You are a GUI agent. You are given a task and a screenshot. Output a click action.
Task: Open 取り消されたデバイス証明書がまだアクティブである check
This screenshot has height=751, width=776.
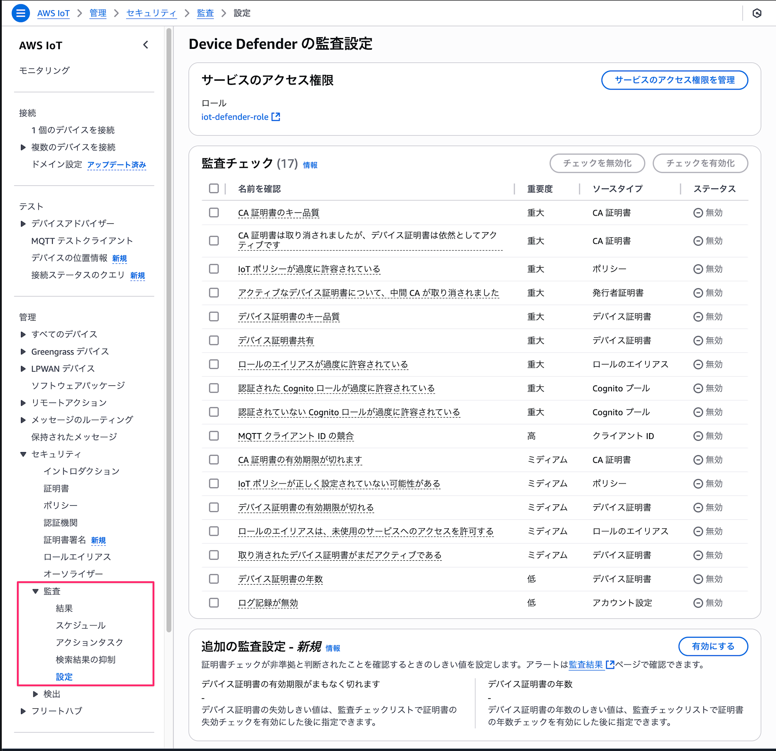click(x=340, y=555)
